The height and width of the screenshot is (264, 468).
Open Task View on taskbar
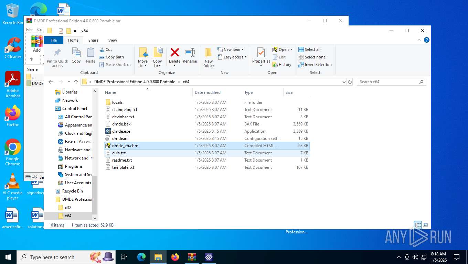[124, 257]
